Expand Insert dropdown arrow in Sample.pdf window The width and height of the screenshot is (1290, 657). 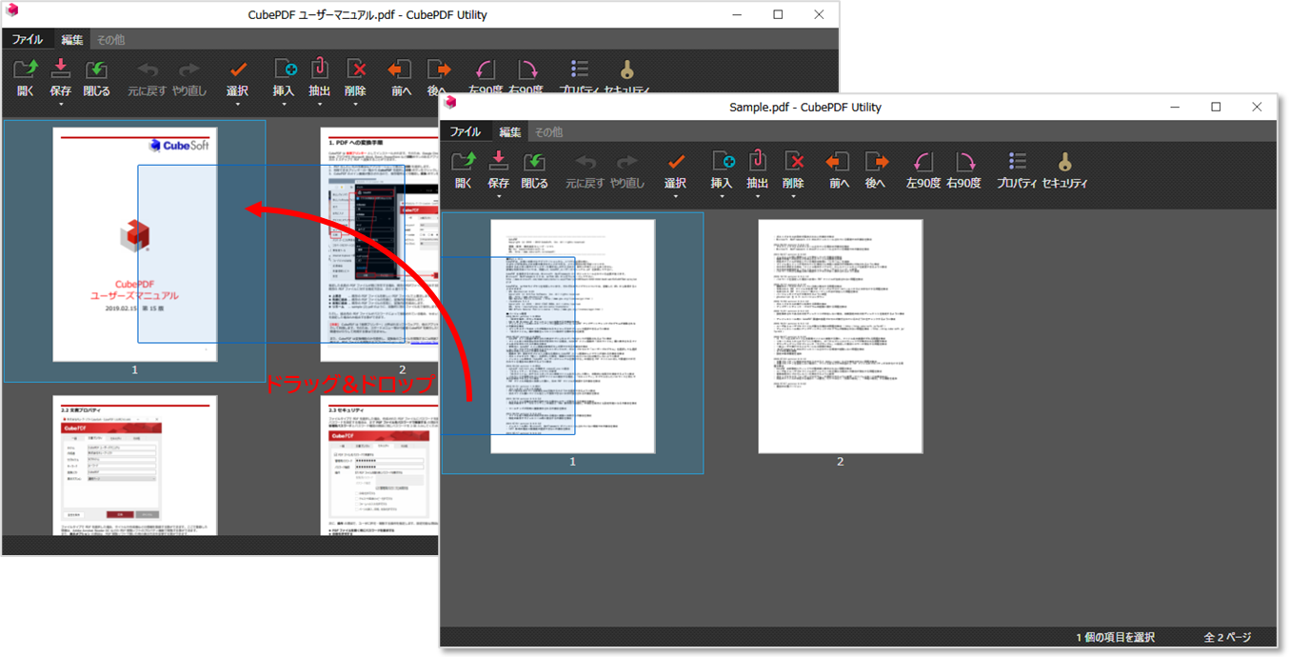click(723, 196)
